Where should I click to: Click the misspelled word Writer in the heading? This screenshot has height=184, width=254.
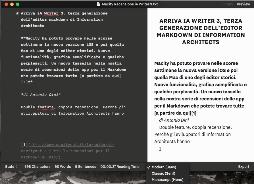pyautogui.click(x=51, y=13)
